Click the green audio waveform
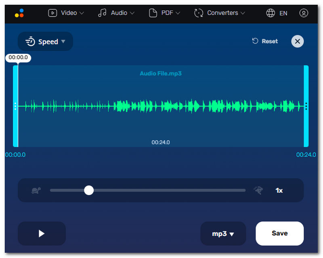 (x=161, y=106)
